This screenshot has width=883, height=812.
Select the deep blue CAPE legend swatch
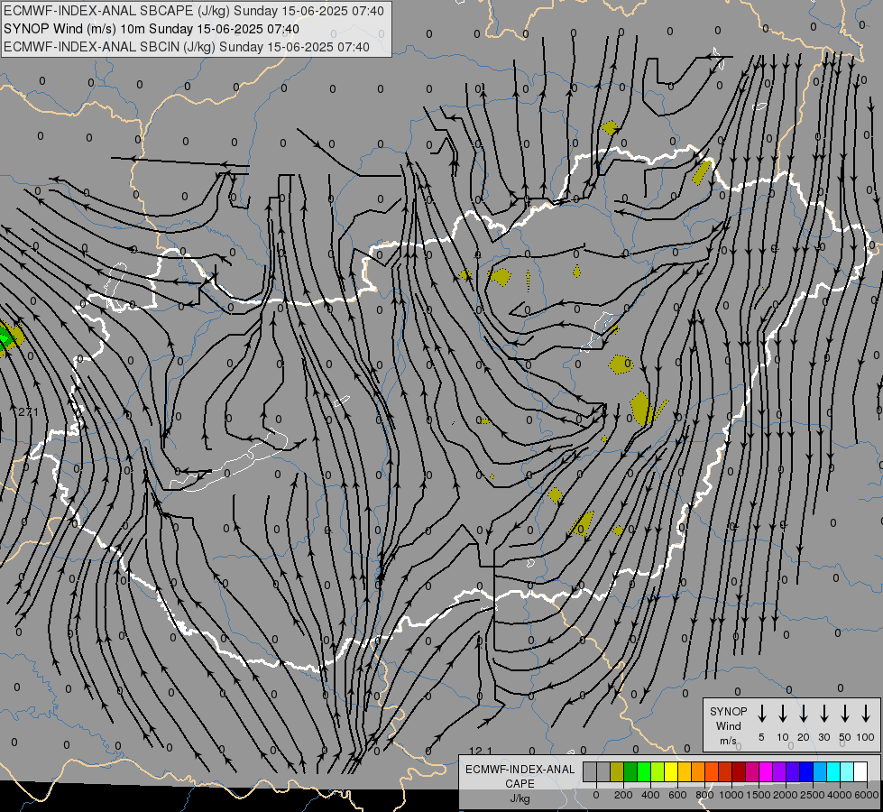pos(805,771)
